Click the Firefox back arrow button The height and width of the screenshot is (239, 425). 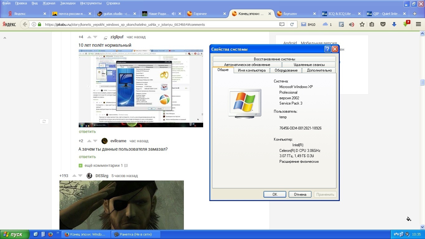pyautogui.click(x=25, y=24)
